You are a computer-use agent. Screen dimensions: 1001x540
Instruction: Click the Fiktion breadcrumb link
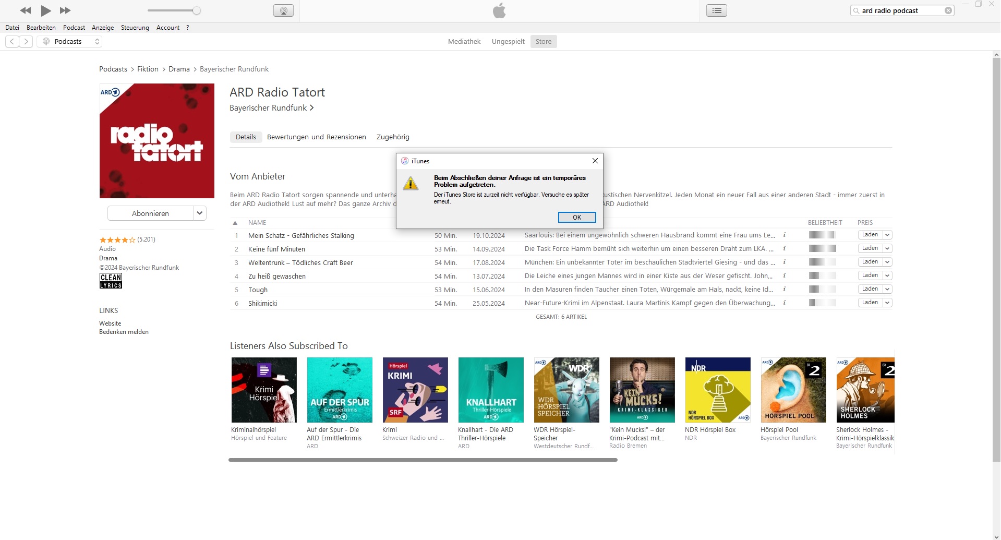(148, 69)
